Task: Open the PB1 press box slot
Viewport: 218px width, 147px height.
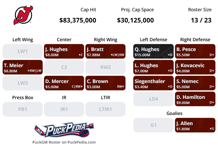Action: 23,110
